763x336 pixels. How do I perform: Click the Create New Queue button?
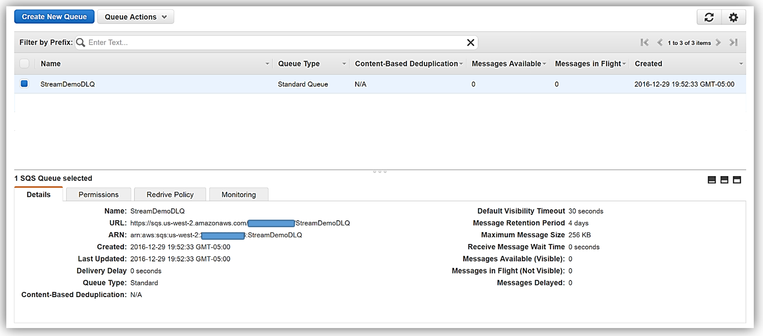pyautogui.click(x=54, y=17)
